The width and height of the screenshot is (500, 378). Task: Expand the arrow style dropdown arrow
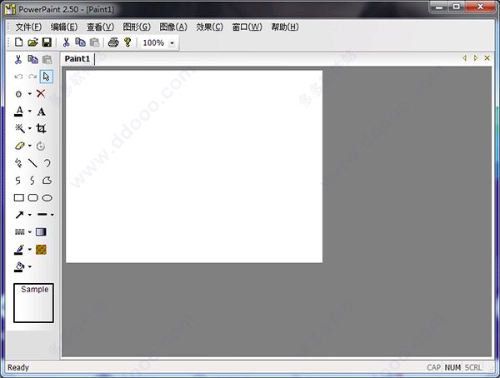point(30,215)
